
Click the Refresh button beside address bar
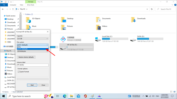coord(152,9)
